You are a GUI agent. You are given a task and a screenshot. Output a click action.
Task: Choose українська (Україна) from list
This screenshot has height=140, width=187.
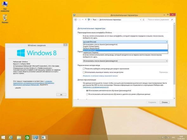[x=125, y=53]
